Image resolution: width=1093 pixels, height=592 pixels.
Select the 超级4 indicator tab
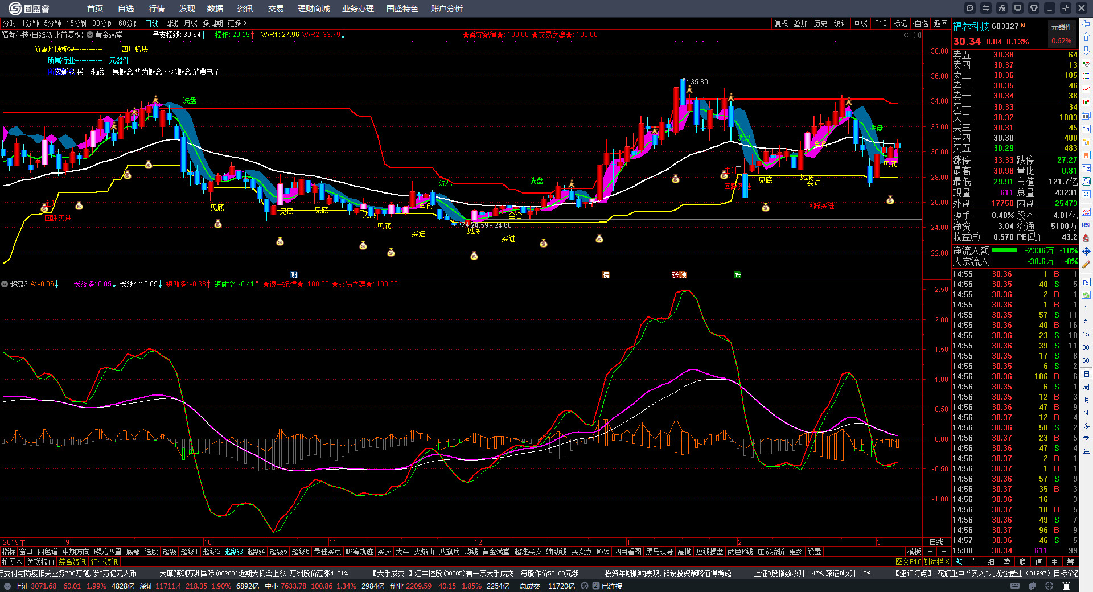(x=256, y=552)
